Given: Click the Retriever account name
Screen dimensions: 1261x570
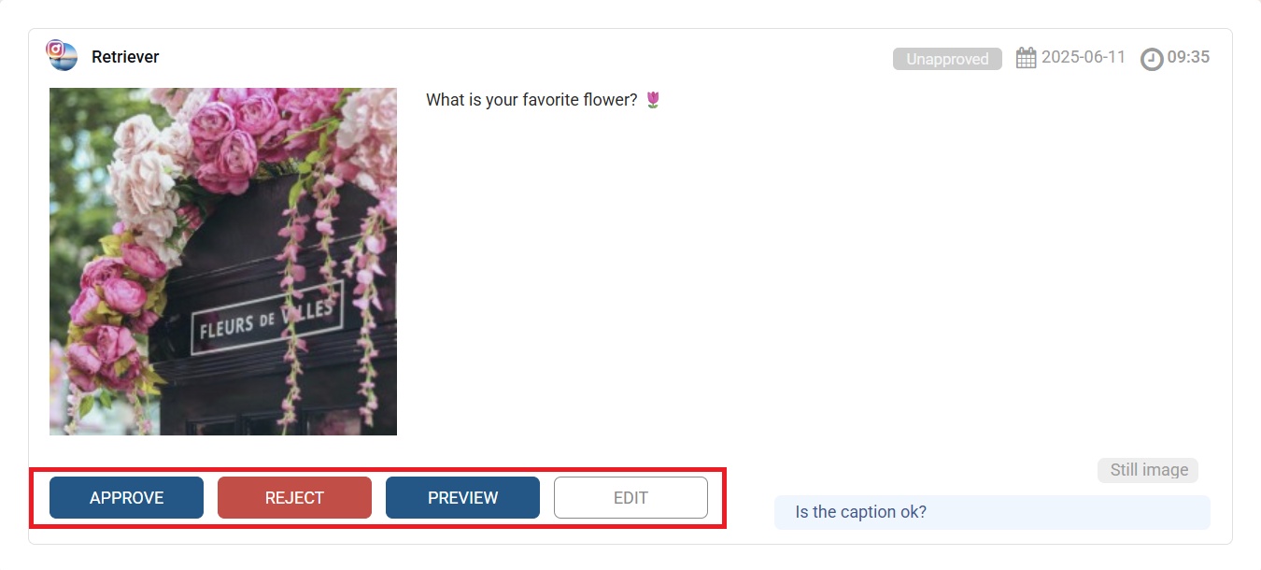Looking at the screenshot, I should click(125, 57).
